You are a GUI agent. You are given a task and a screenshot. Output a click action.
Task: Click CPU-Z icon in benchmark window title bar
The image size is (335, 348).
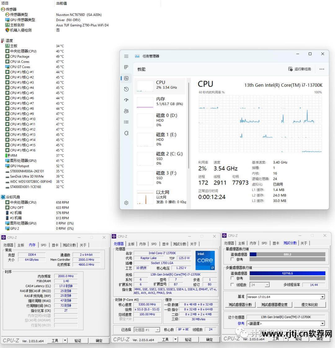click(225, 236)
